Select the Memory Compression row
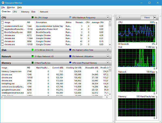 click(x=55, y=72)
